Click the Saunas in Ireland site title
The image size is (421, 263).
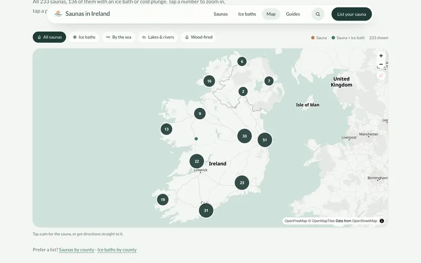click(x=87, y=14)
